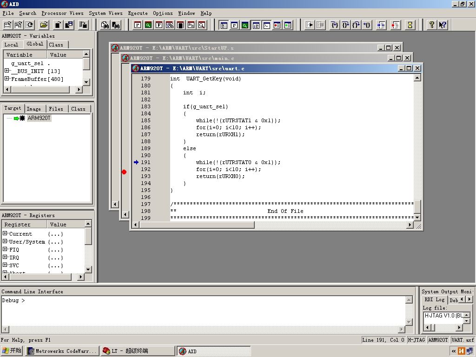476x357 pixels.
Task: Click the Registers panel vertical scrollbar thumb
Action: coord(88,236)
